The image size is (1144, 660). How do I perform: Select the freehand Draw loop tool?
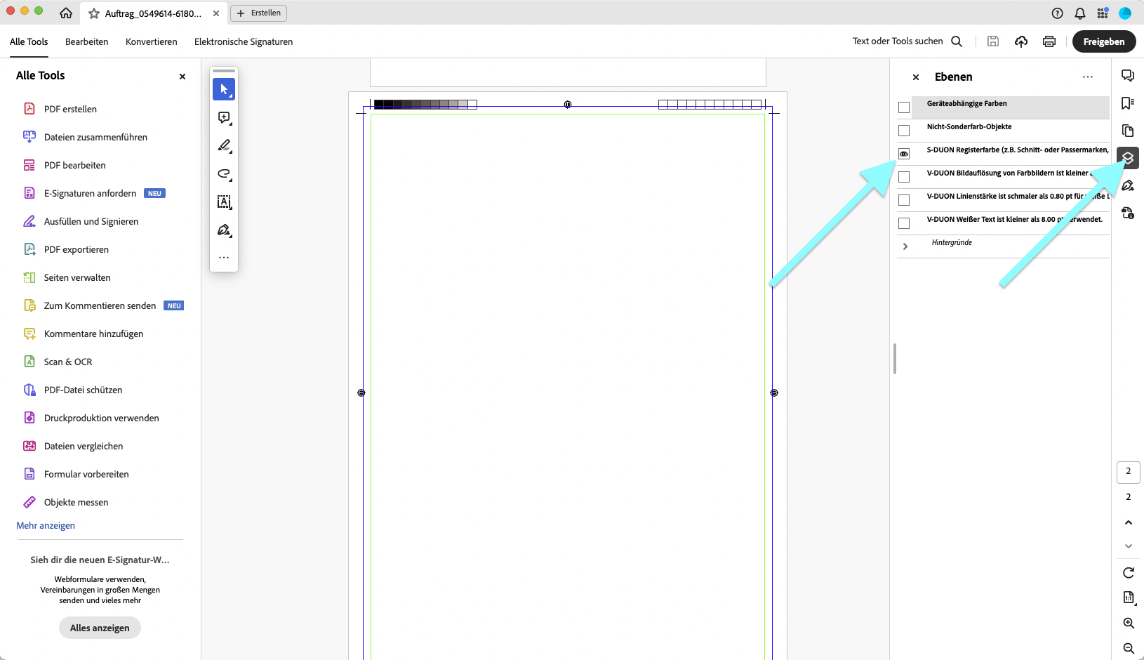pos(224,173)
